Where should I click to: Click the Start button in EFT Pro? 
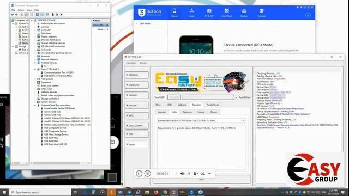click(201, 179)
